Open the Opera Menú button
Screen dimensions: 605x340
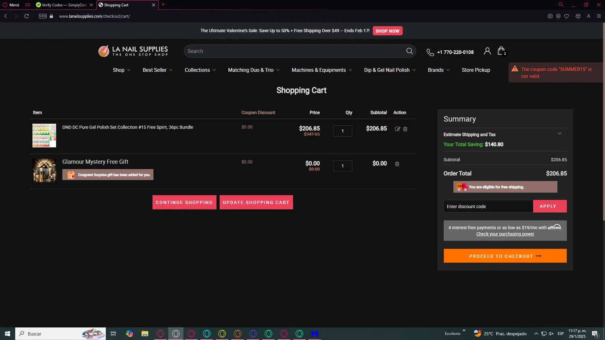pos(11,5)
